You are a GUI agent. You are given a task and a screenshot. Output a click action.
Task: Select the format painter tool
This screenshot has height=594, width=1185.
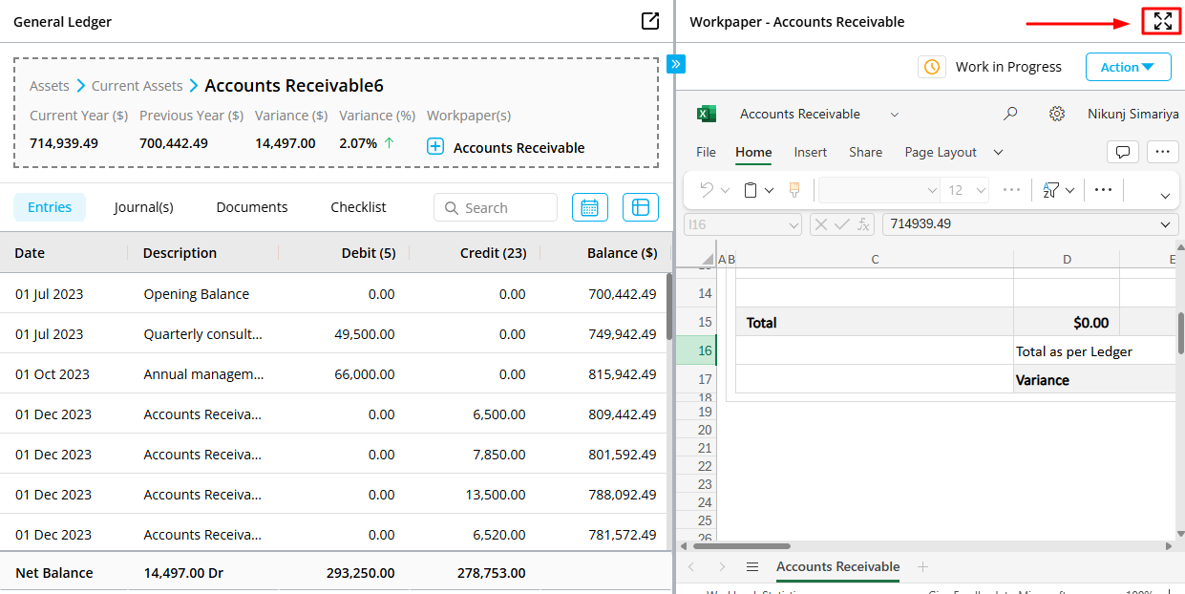pos(794,190)
